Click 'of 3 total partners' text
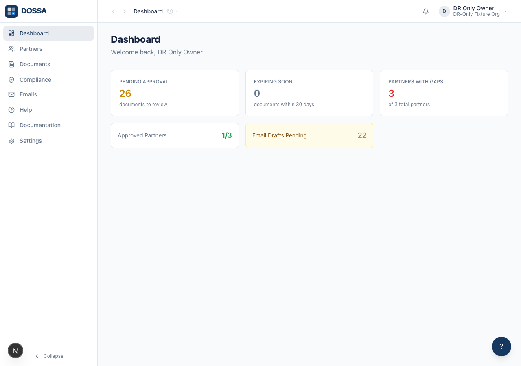Screen dimensions: 521x366 coord(409,105)
